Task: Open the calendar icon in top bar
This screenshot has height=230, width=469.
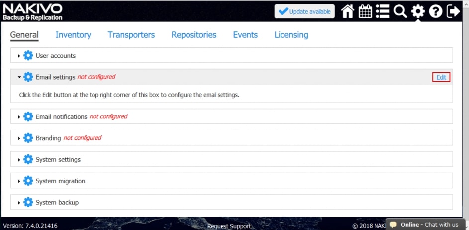Action: 366,11
